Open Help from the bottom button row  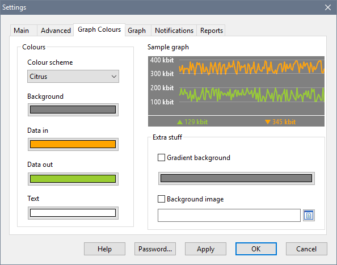(x=104, y=249)
